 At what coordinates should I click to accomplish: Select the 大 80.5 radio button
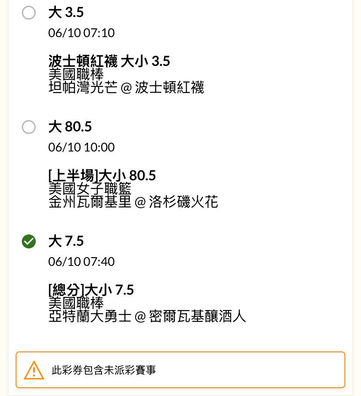[x=29, y=127]
